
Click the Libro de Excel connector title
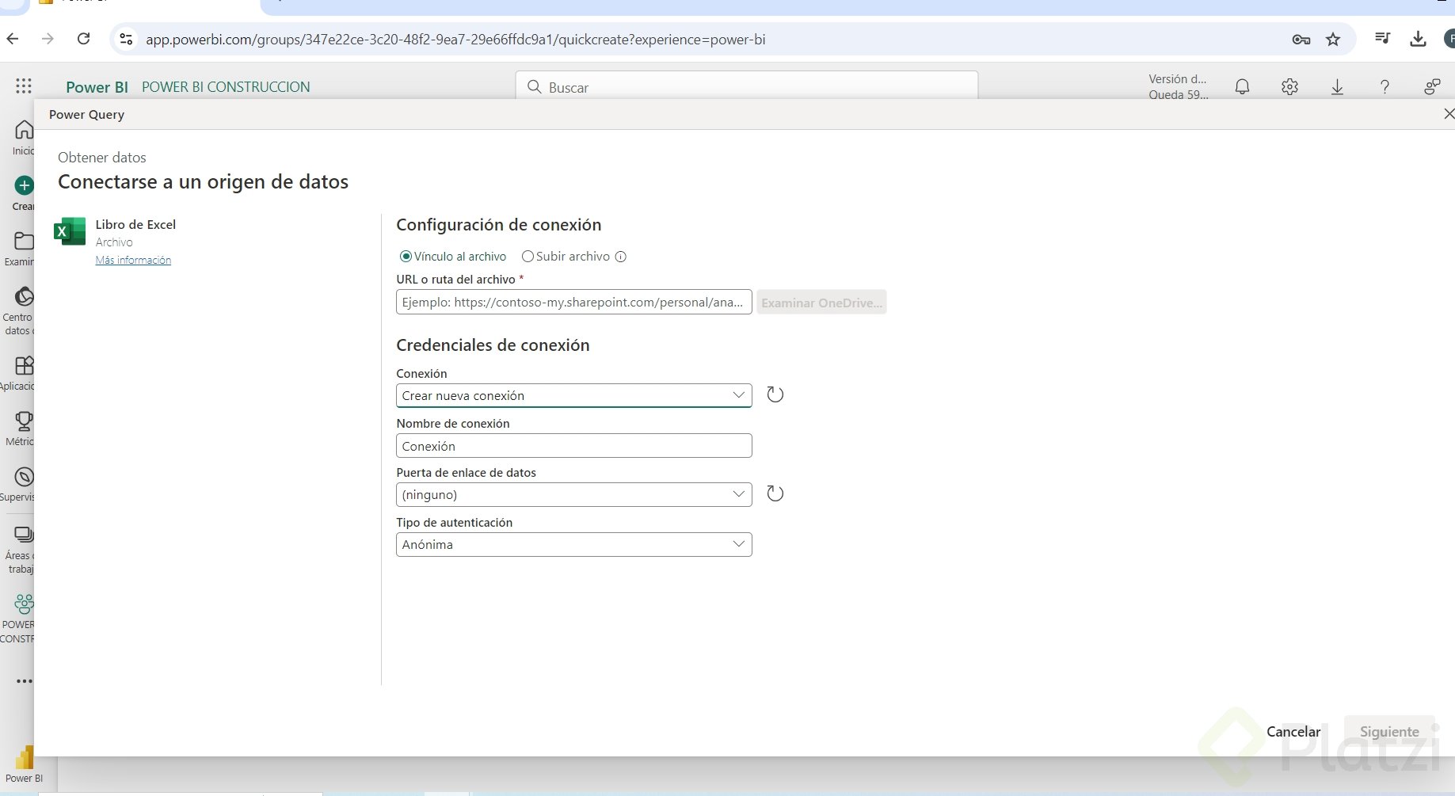click(135, 224)
